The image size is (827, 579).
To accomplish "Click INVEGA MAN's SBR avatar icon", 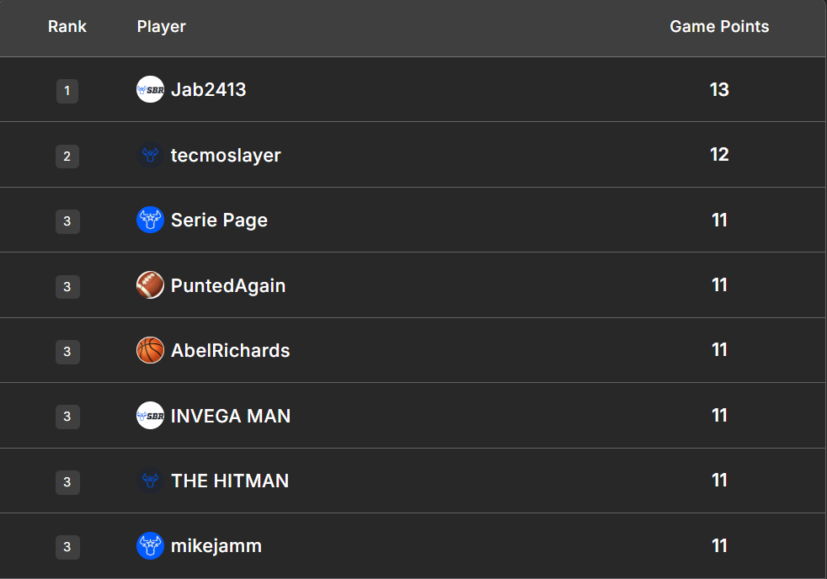I will [x=150, y=416].
